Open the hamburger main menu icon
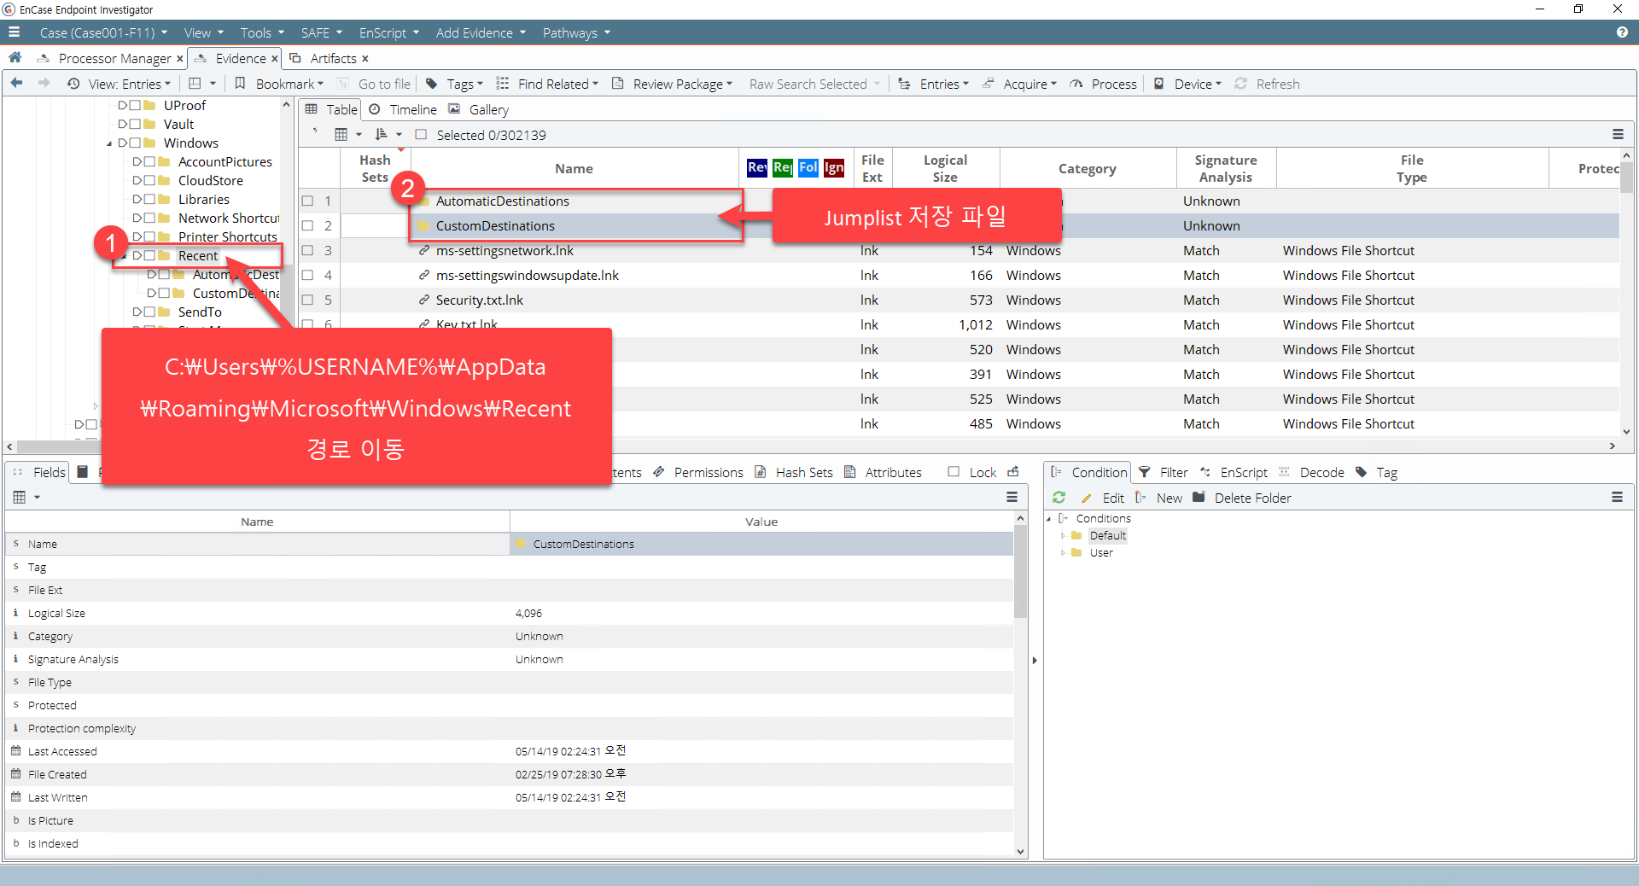Viewport: 1639px width, 886px height. pos(14,32)
